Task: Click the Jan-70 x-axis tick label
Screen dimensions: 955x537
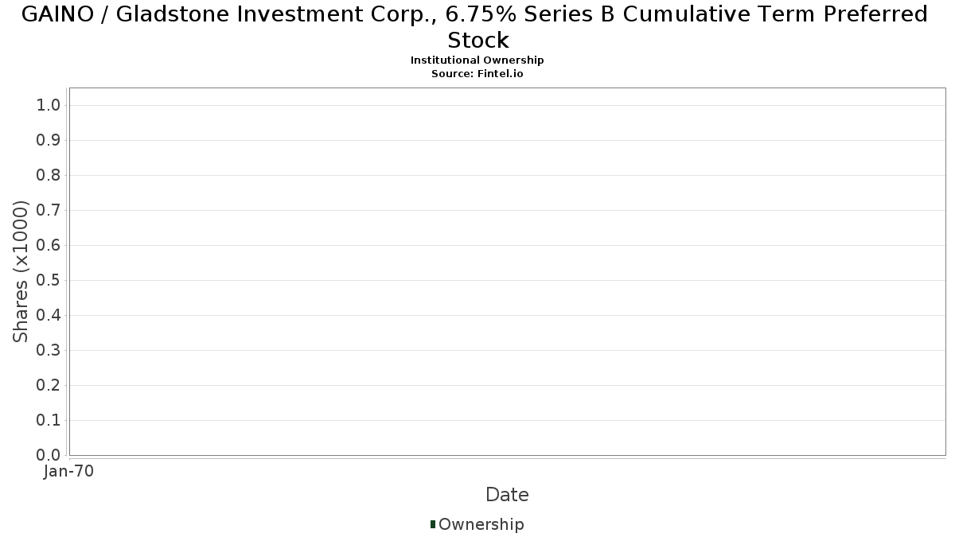Action: (69, 471)
